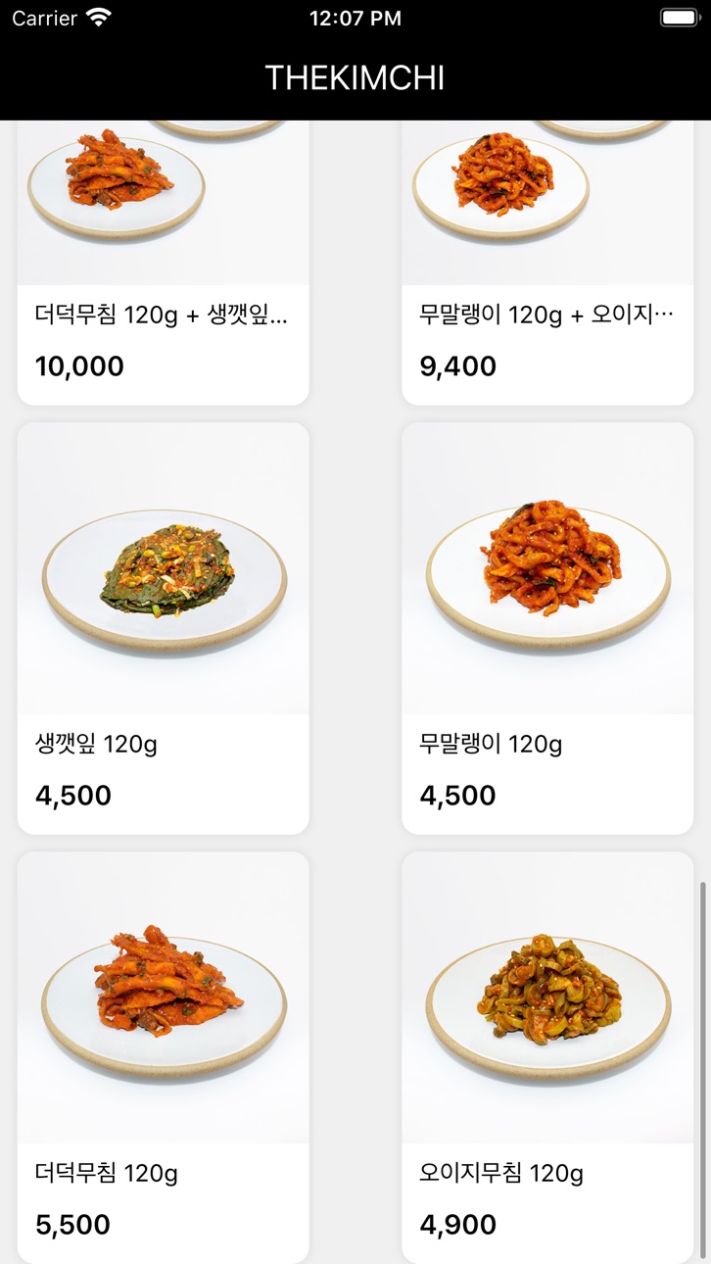Tap the 9,400 price label
This screenshot has width=711, height=1264.
pos(458,366)
